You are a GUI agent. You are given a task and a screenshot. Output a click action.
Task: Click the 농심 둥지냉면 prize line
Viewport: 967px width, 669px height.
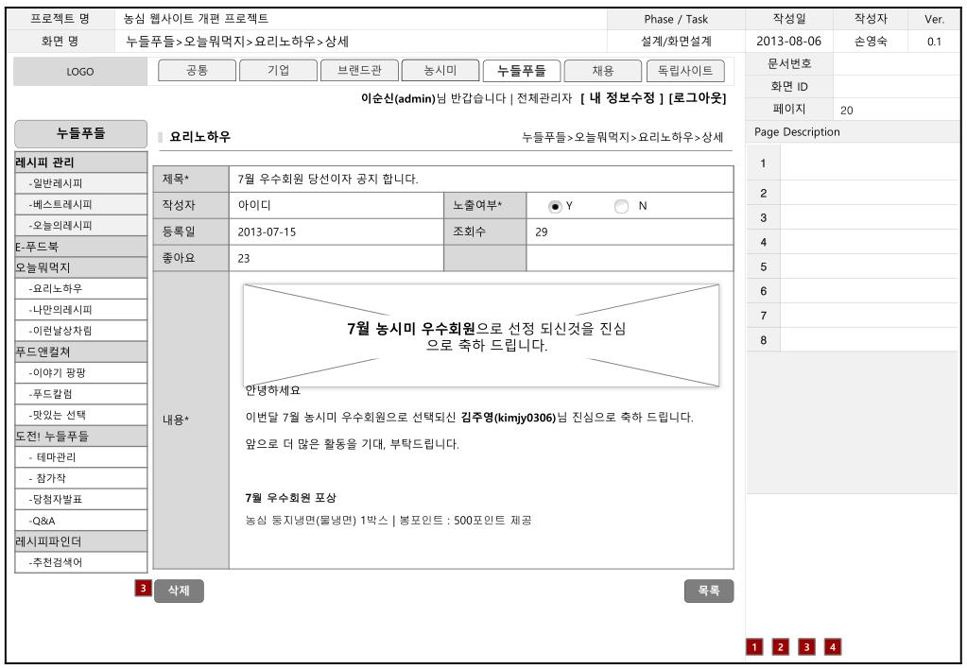pos(388,521)
